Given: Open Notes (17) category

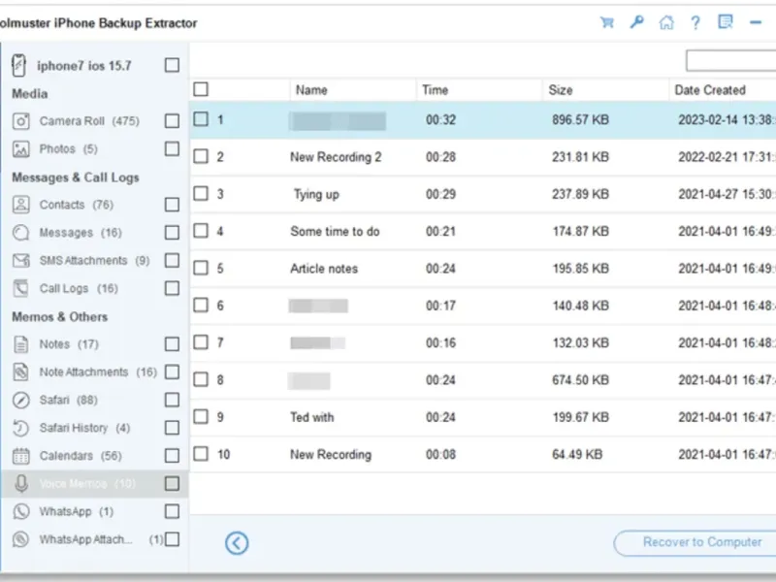Looking at the screenshot, I should (69, 344).
